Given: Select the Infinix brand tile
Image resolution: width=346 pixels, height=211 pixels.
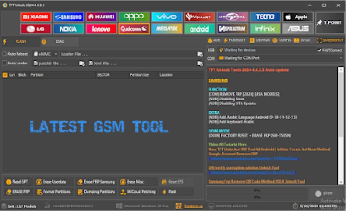Looking at the screenshot, I should coord(265,29).
